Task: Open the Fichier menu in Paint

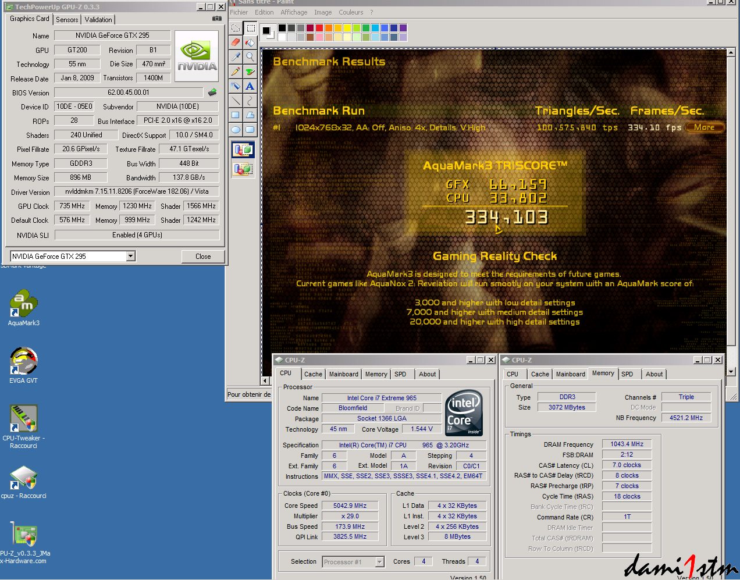Action: [239, 12]
